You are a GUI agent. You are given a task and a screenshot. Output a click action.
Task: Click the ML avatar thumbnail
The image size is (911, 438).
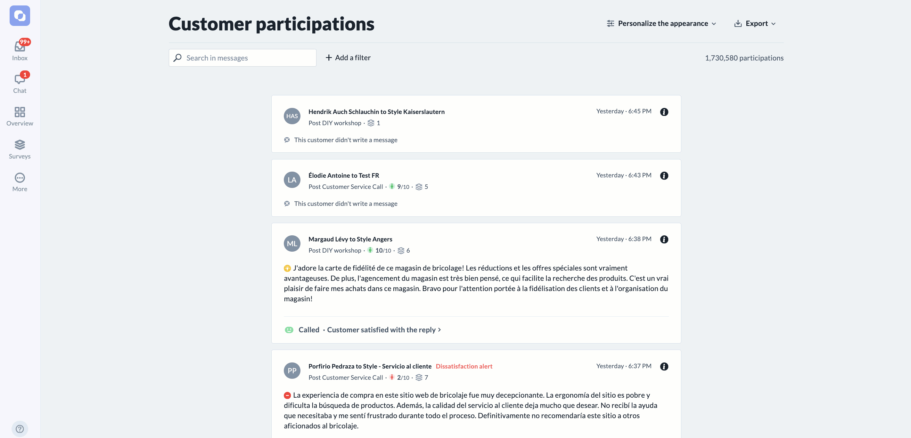pyautogui.click(x=292, y=244)
